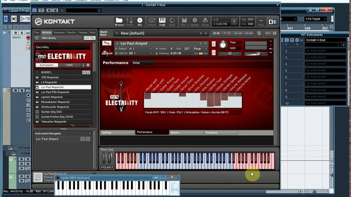Image resolution: width=351 pixels, height=197 pixels.
Task: Open the Fretboard tab
Action: (221, 133)
